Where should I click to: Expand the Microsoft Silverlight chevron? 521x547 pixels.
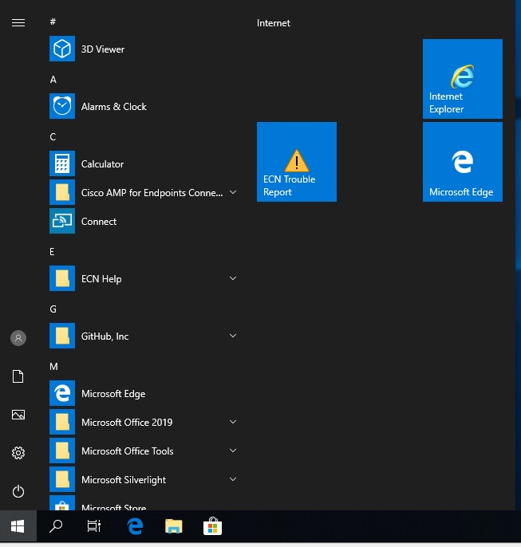233,479
